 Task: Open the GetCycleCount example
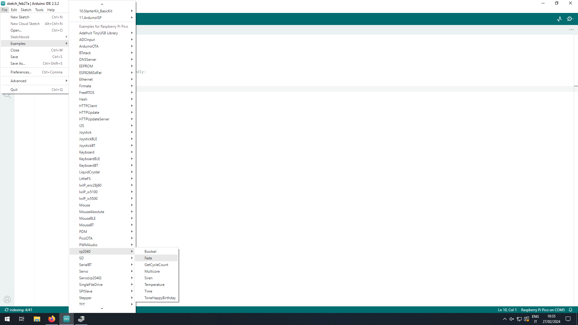point(156,265)
